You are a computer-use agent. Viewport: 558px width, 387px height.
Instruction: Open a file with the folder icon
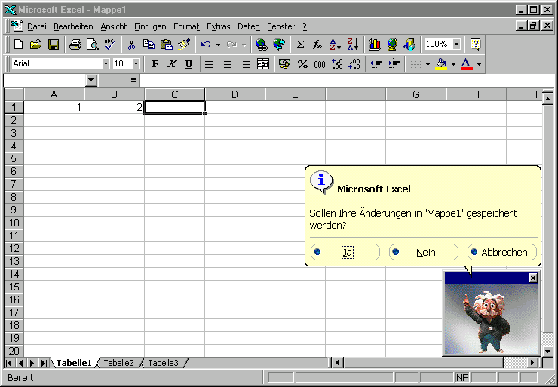click(x=36, y=45)
